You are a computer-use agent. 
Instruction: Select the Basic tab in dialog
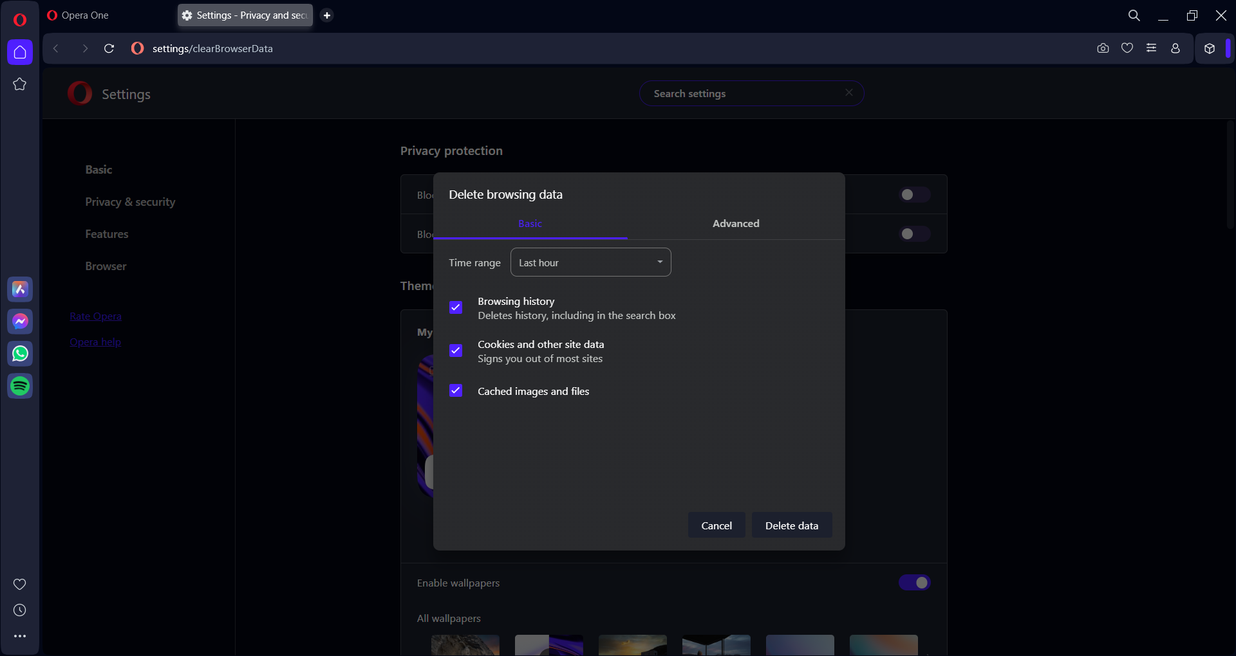point(530,224)
